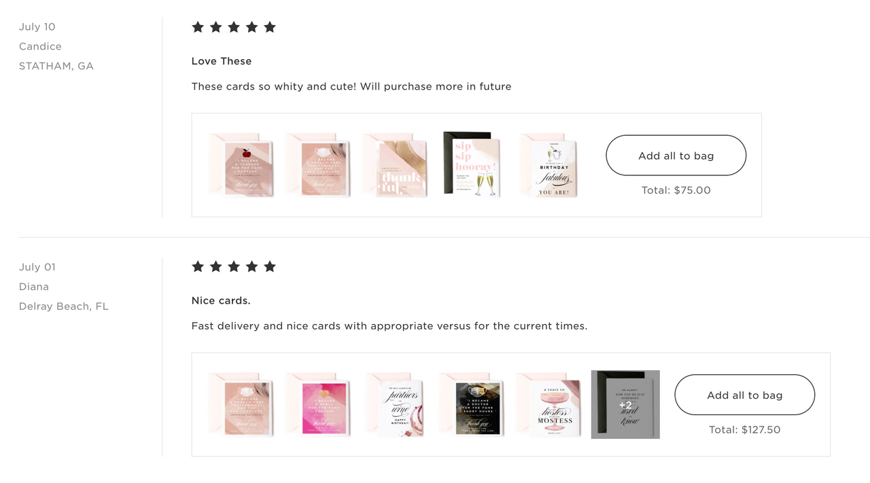Click the pink nurse heart card
This screenshot has height=483, width=870.
[324, 406]
